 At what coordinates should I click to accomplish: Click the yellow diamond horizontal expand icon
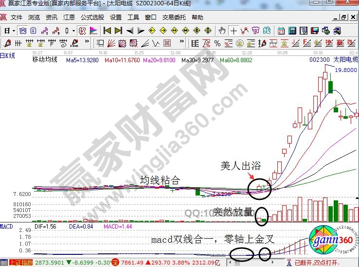[x=174, y=31]
